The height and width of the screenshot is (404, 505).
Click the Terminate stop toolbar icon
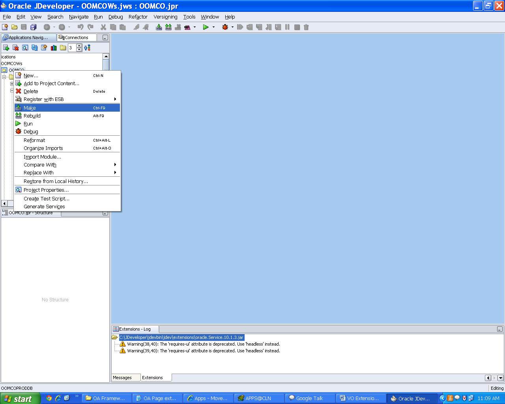point(297,27)
